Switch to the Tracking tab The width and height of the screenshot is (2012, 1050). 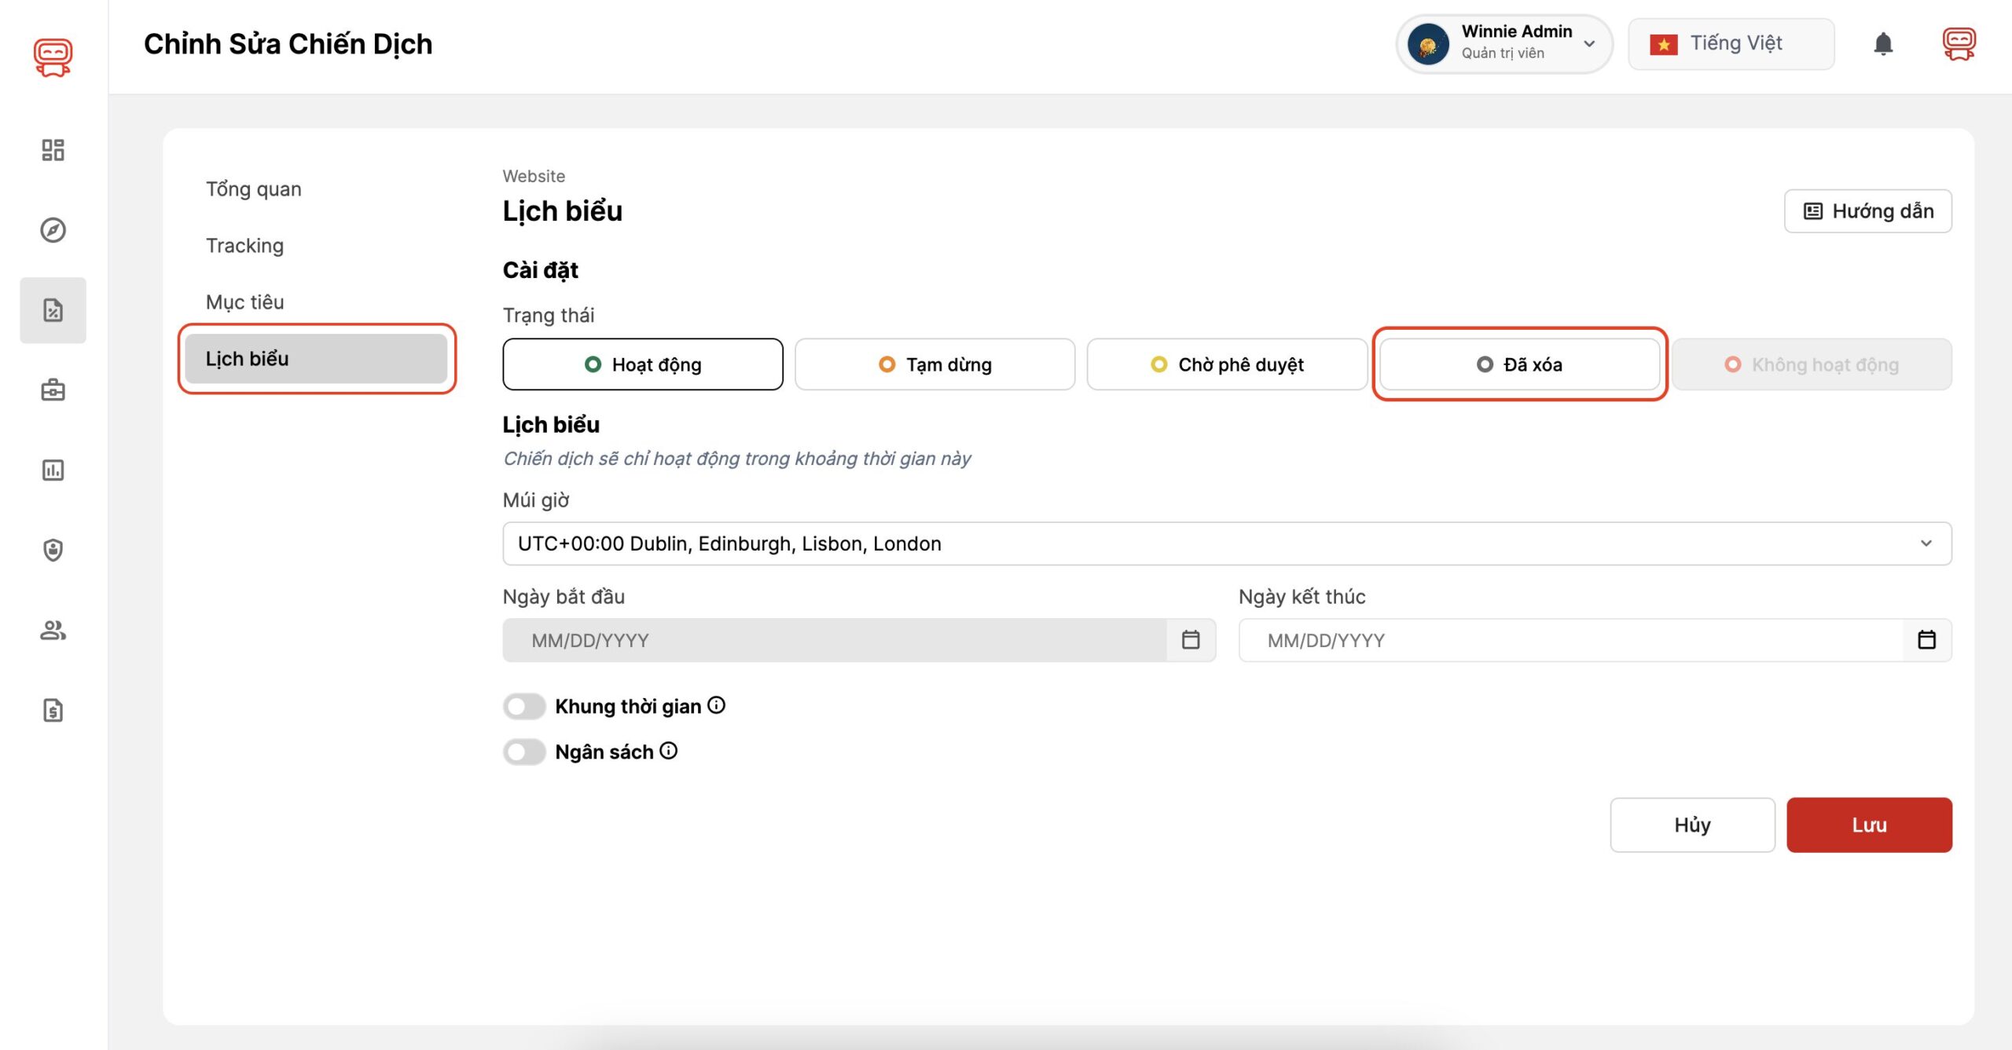pos(244,246)
